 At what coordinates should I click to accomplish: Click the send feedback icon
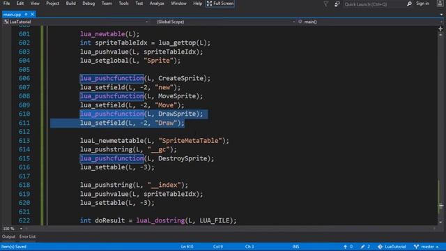(x=337, y=4)
